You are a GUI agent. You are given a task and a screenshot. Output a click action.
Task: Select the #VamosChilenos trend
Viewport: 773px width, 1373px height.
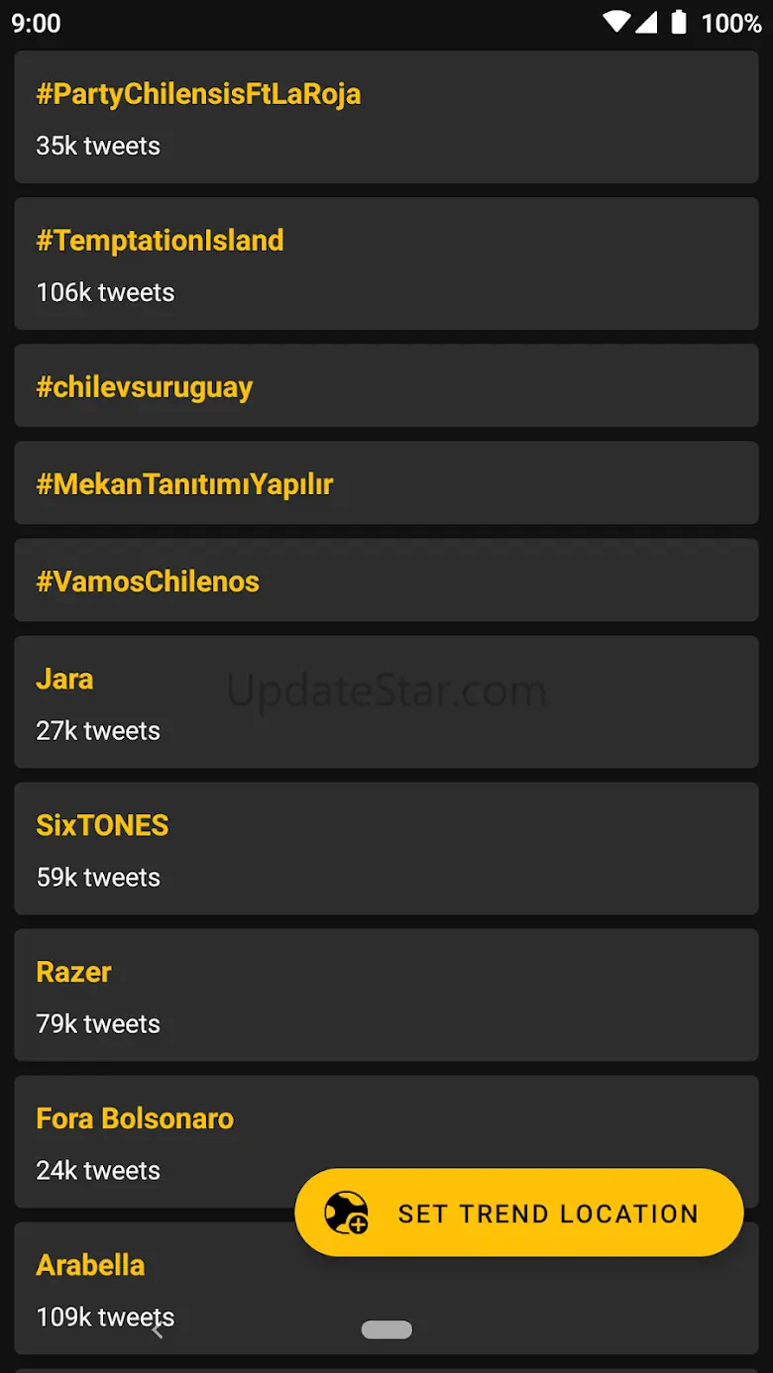386,580
